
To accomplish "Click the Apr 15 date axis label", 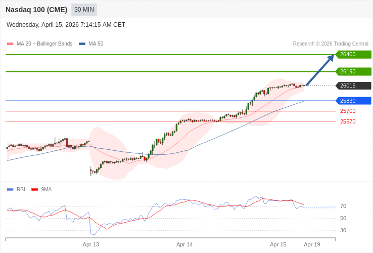I will pos(278,244).
